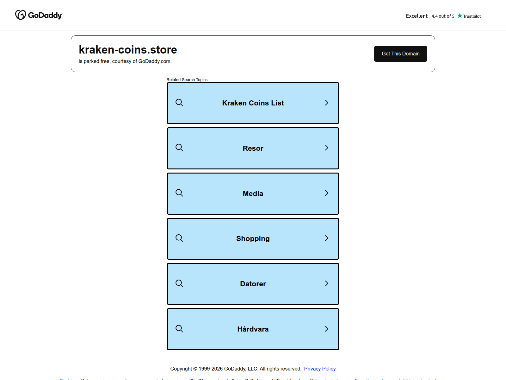Click the right chevron on the Media row
506x380 pixels.
coord(327,193)
